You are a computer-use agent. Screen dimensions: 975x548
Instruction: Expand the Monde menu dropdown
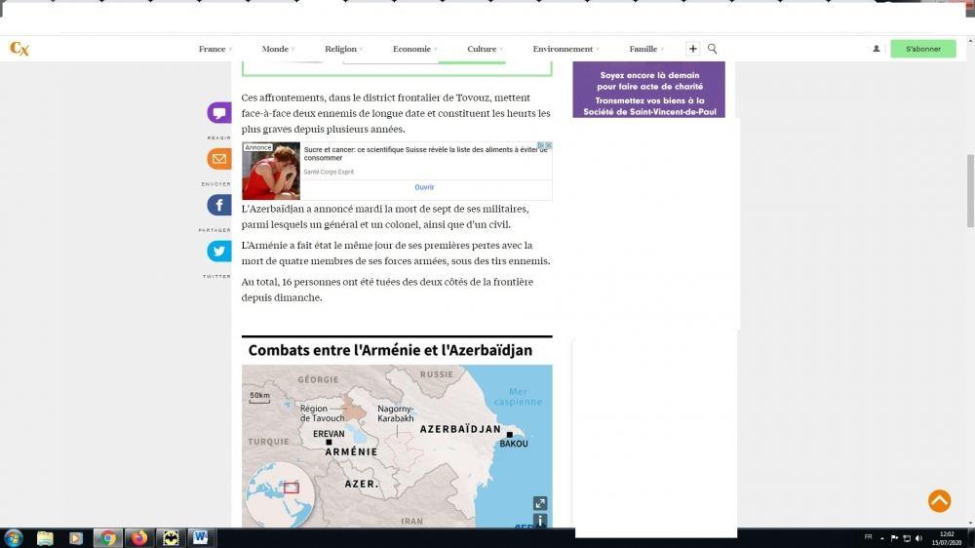click(276, 49)
